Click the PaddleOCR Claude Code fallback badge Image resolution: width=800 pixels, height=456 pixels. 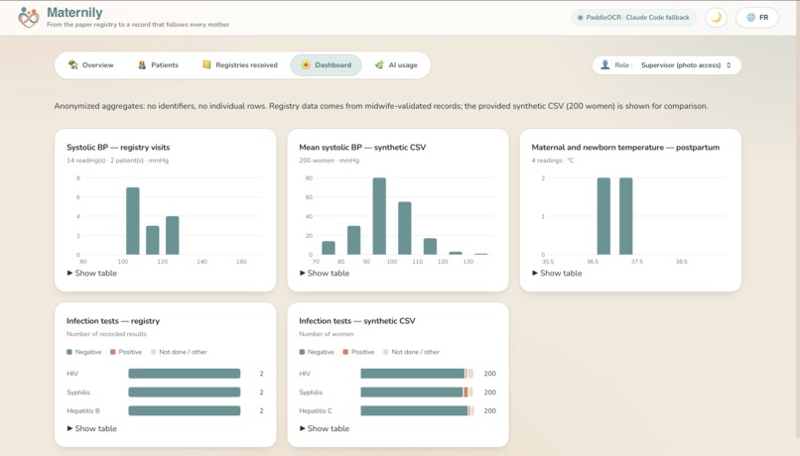pyautogui.click(x=633, y=17)
